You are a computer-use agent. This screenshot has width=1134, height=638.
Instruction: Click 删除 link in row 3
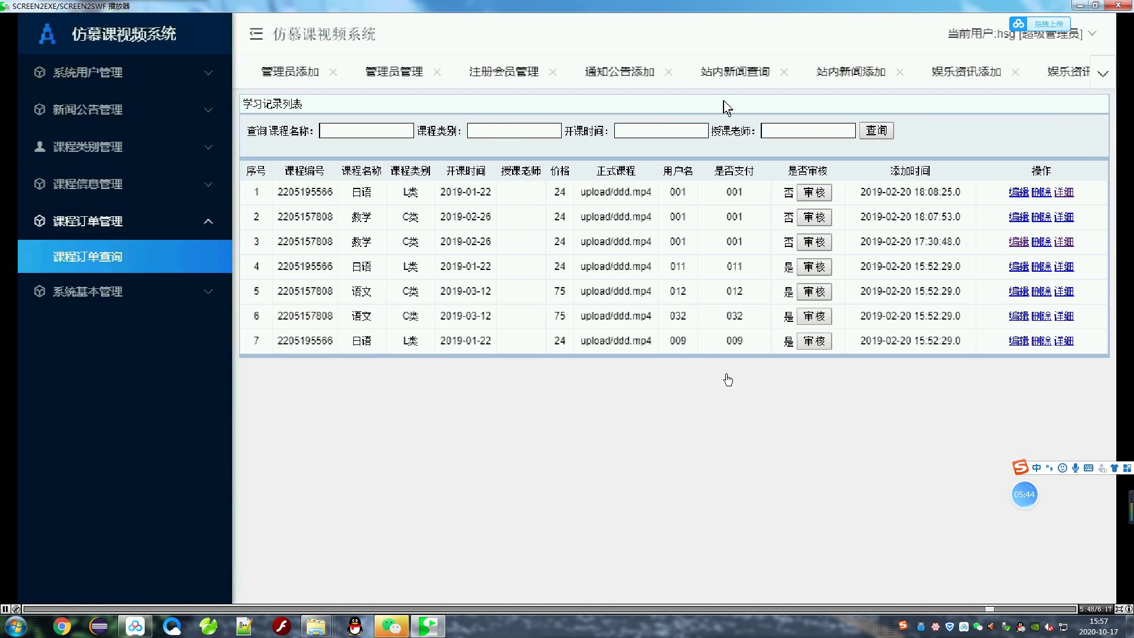(1041, 242)
